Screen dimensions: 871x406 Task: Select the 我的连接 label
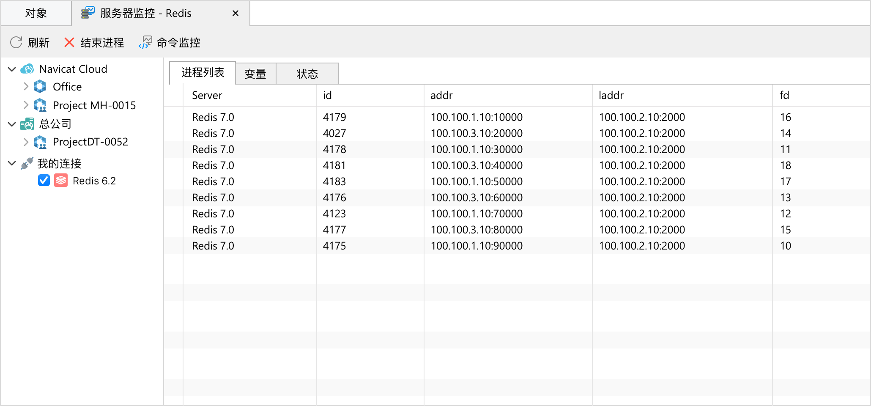(x=59, y=163)
